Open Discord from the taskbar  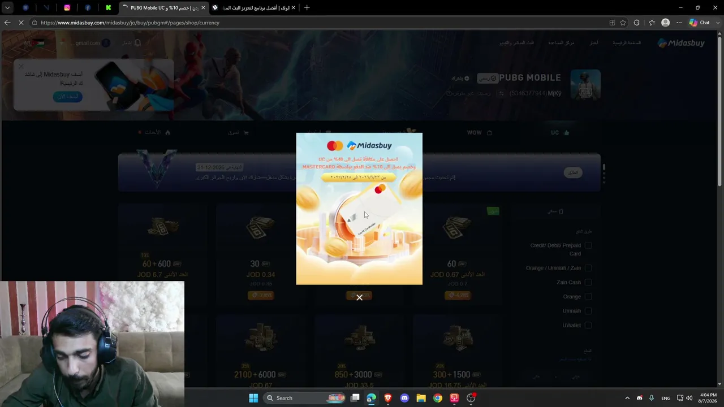click(404, 398)
